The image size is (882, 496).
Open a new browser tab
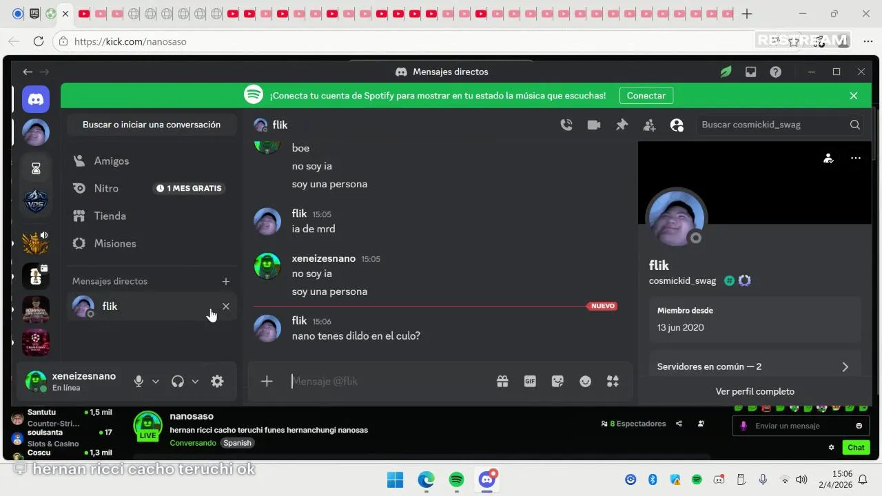[x=747, y=14]
